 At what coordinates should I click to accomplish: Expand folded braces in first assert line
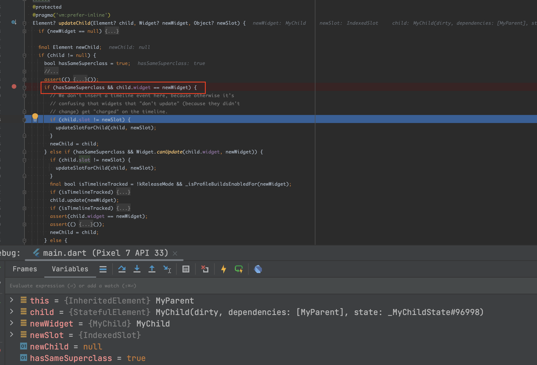pos(80,79)
